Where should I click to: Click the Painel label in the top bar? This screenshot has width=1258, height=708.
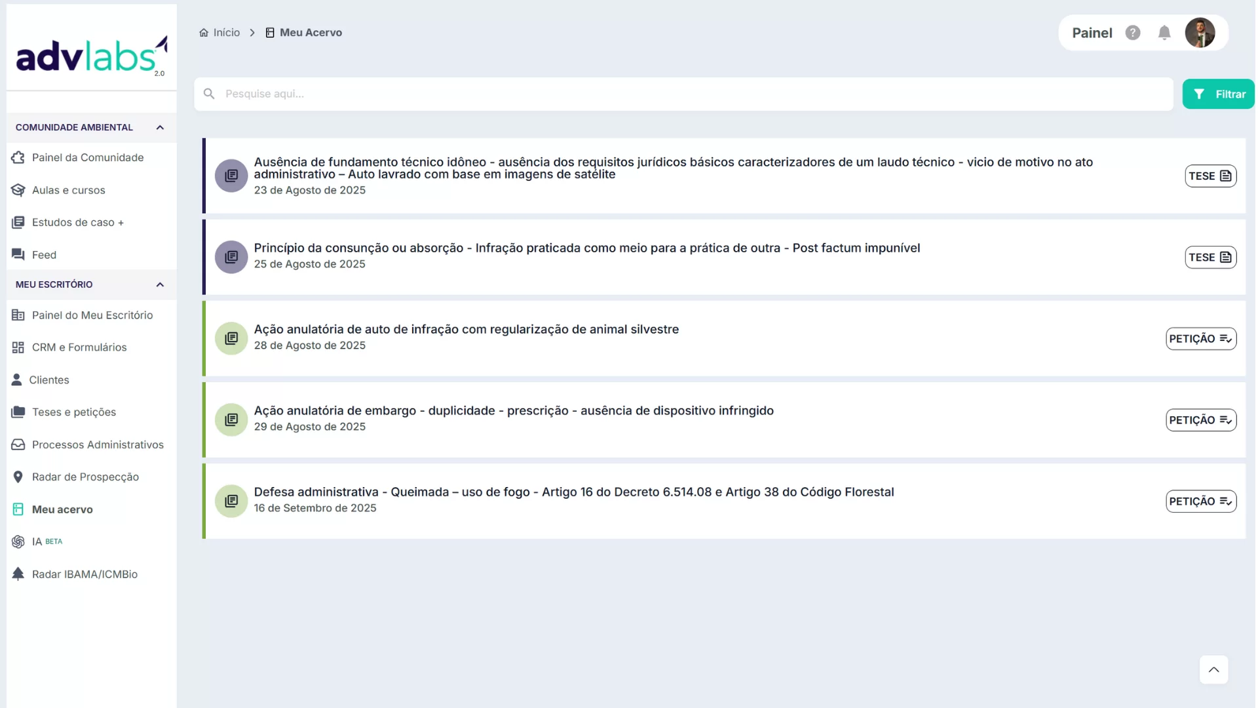(1092, 33)
